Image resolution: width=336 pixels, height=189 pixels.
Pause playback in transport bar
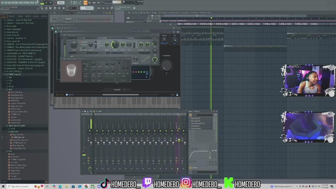(46, 3)
